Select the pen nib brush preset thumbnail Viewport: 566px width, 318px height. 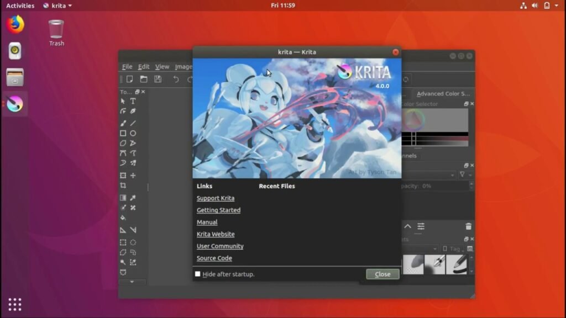[x=435, y=264]
